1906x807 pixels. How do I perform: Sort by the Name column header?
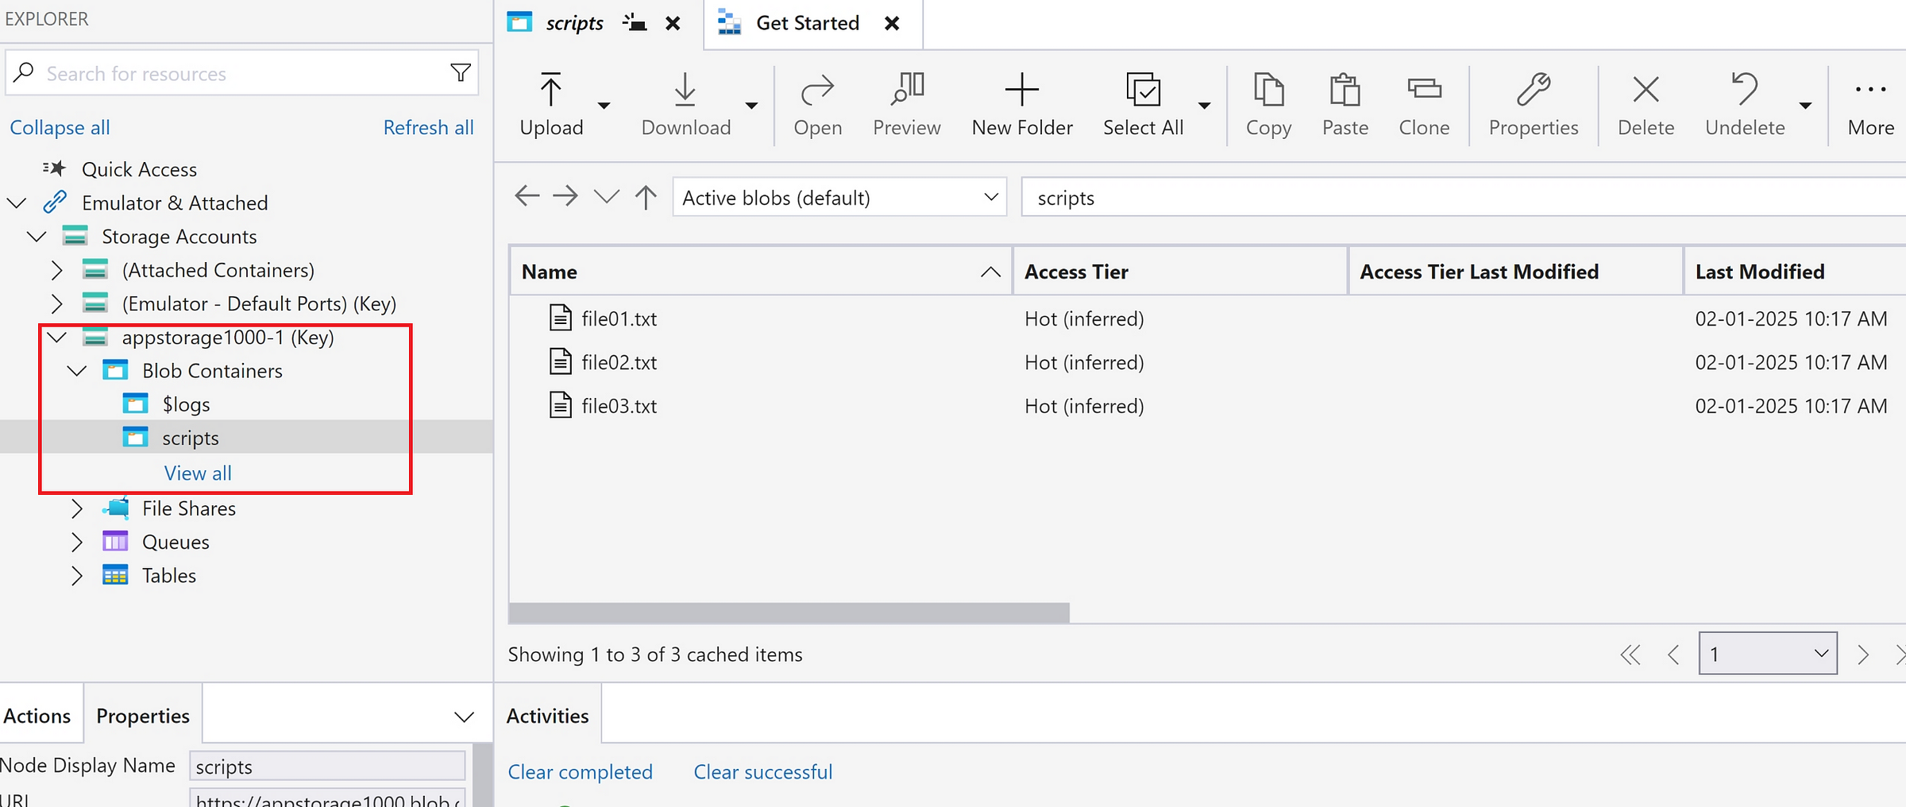pyautogui.click(x=761, y=272)
